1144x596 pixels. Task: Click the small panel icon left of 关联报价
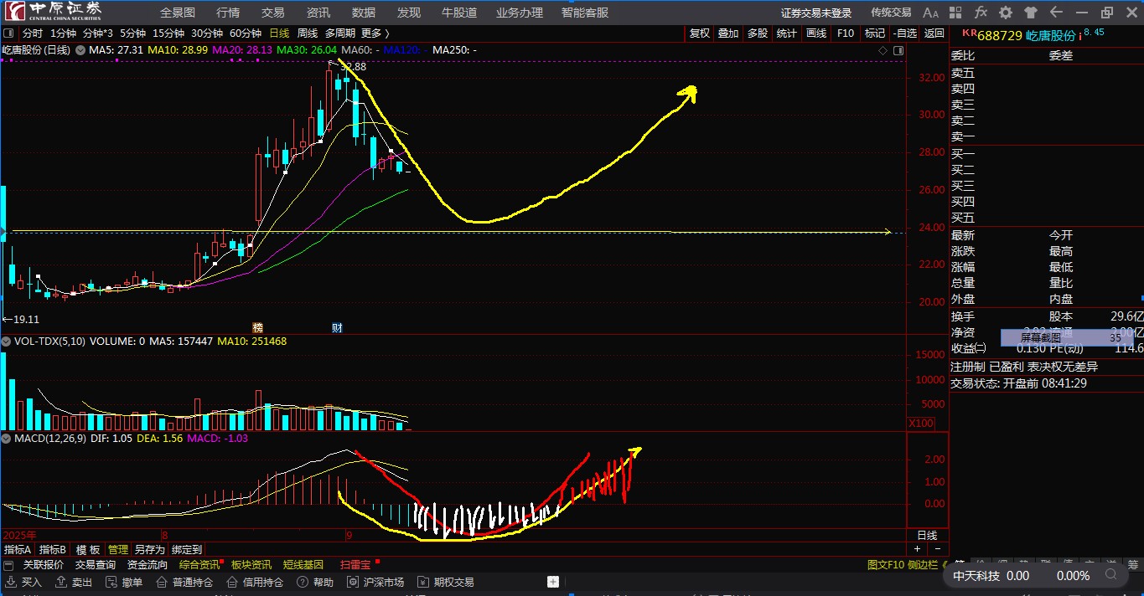(8, 565)
